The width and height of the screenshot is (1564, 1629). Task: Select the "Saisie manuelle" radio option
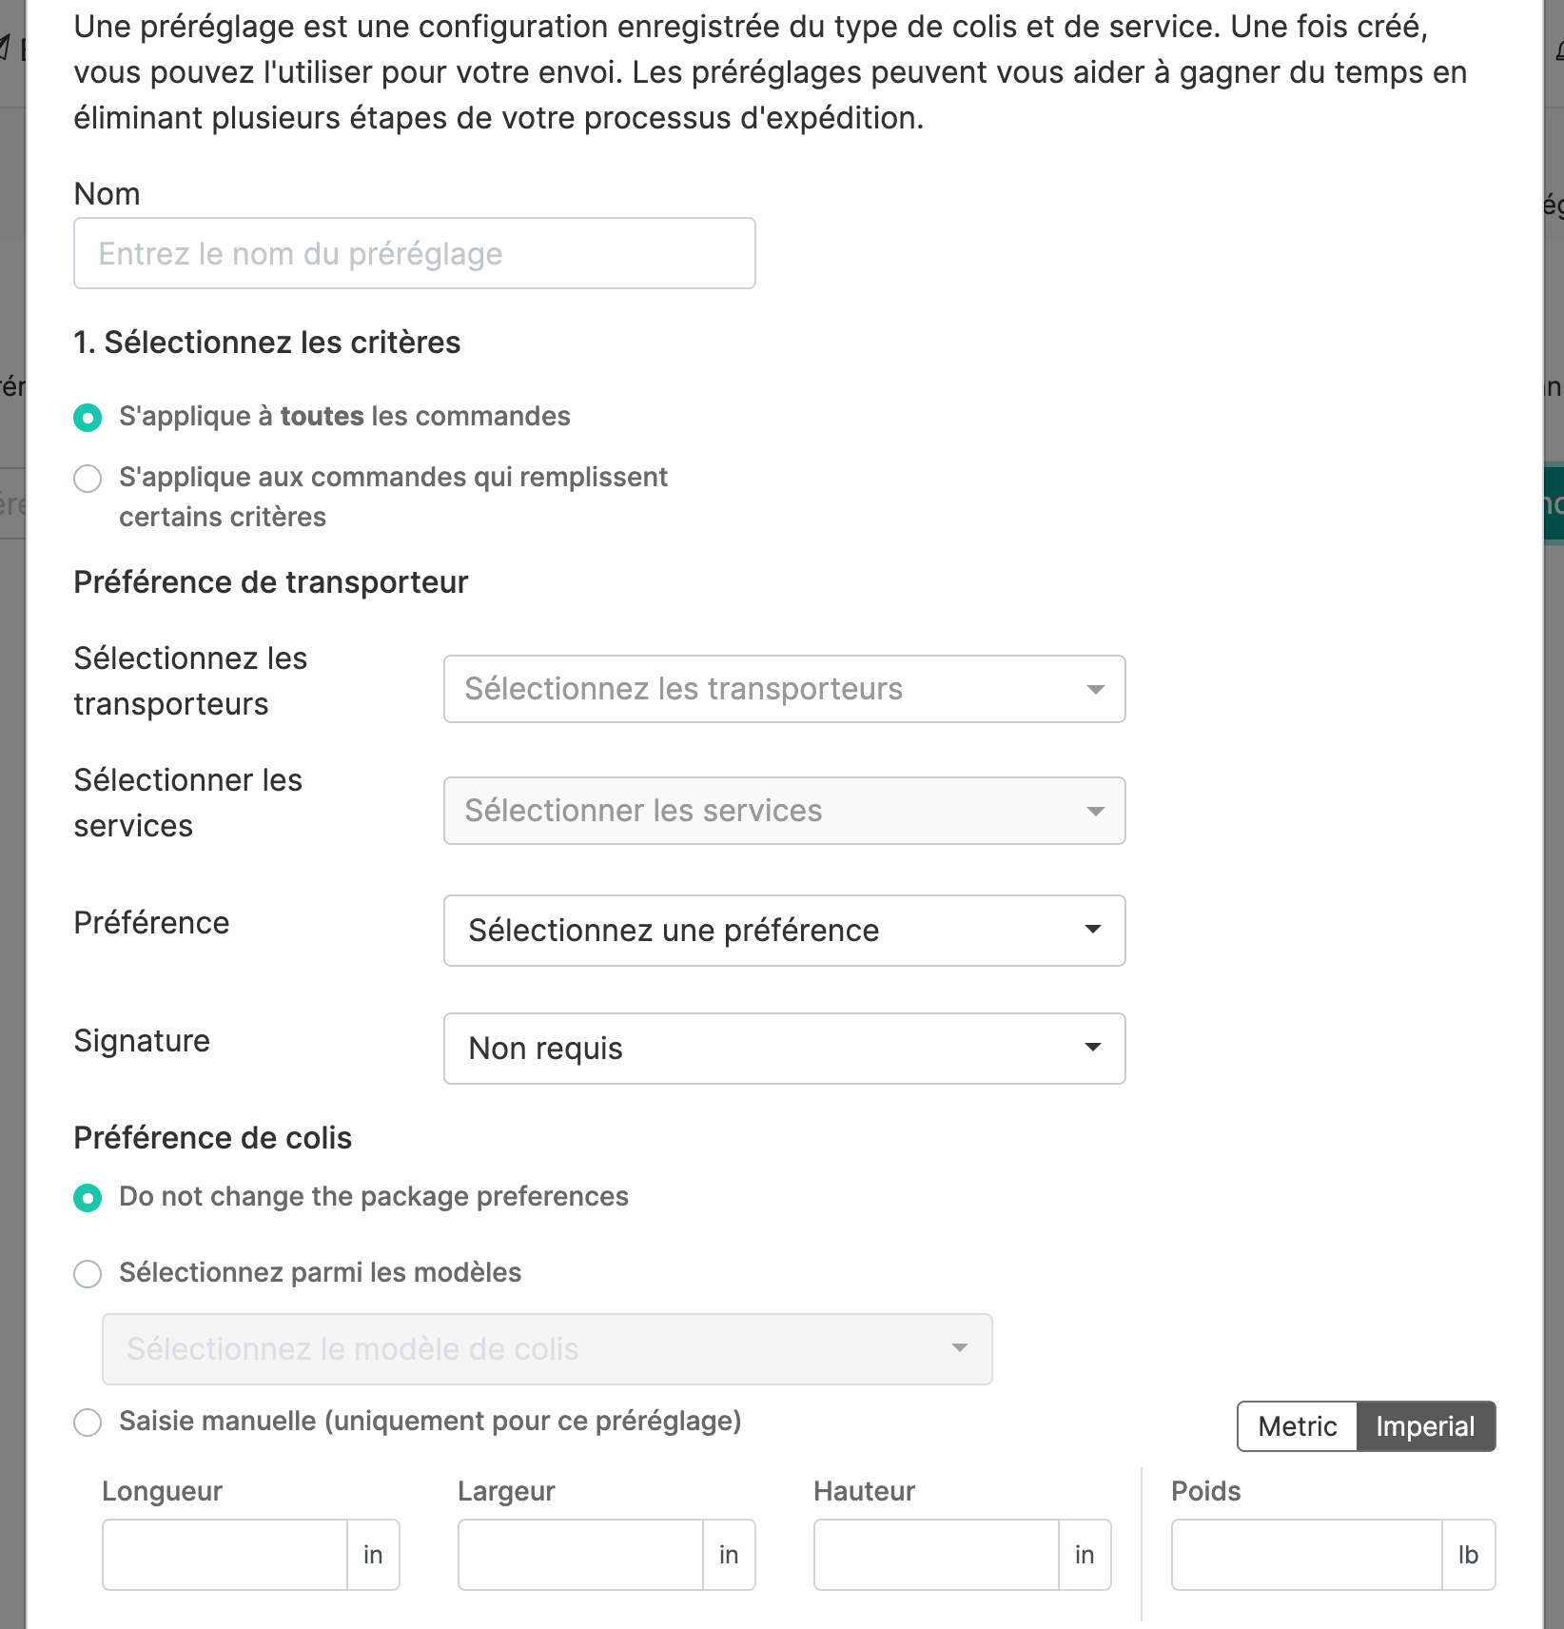(x=88, y=1423)
